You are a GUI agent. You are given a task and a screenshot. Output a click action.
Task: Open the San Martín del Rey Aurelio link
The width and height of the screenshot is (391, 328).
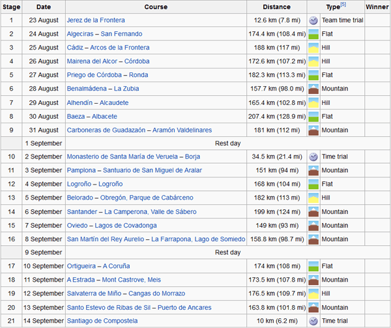(x=106, y=239)
